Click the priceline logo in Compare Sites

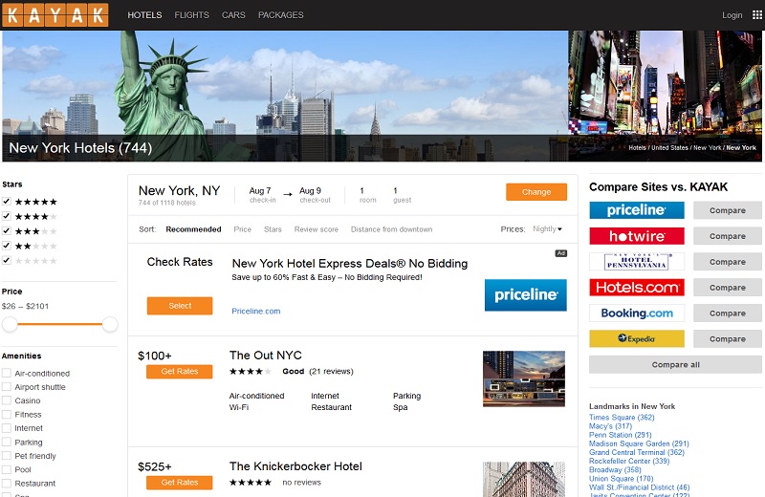coord(636,210)
